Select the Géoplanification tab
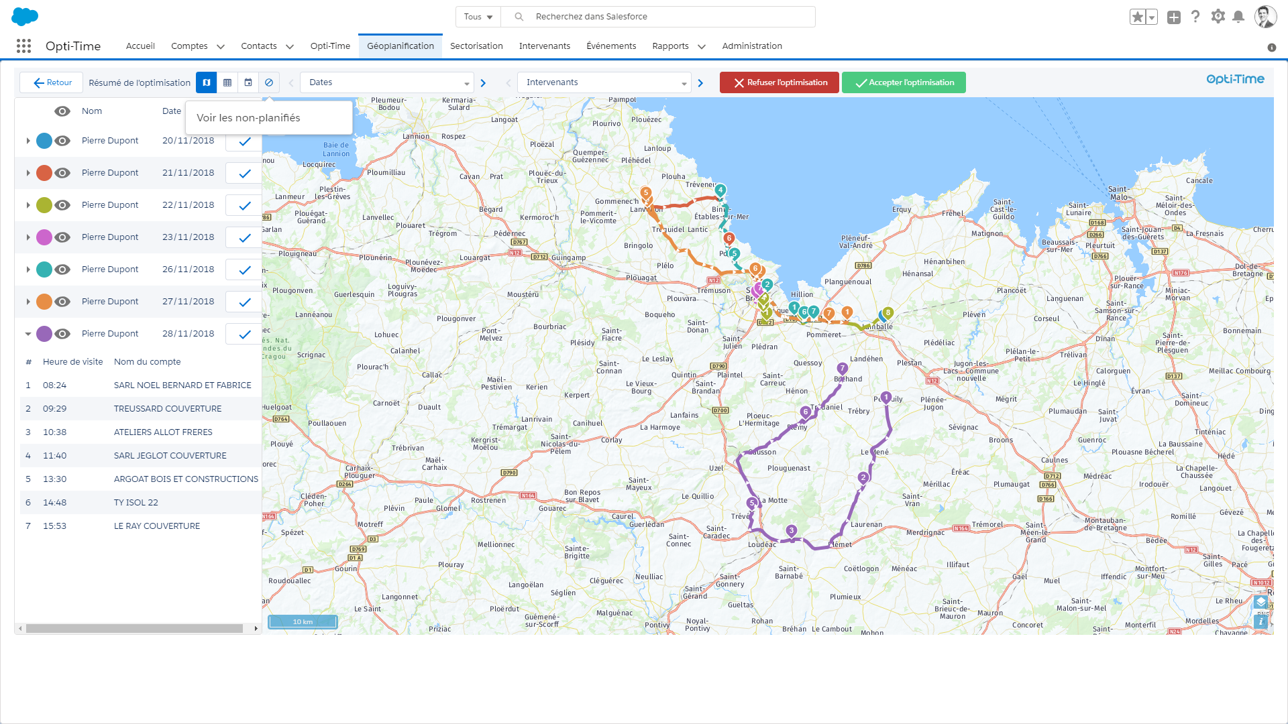 (400, 46)
